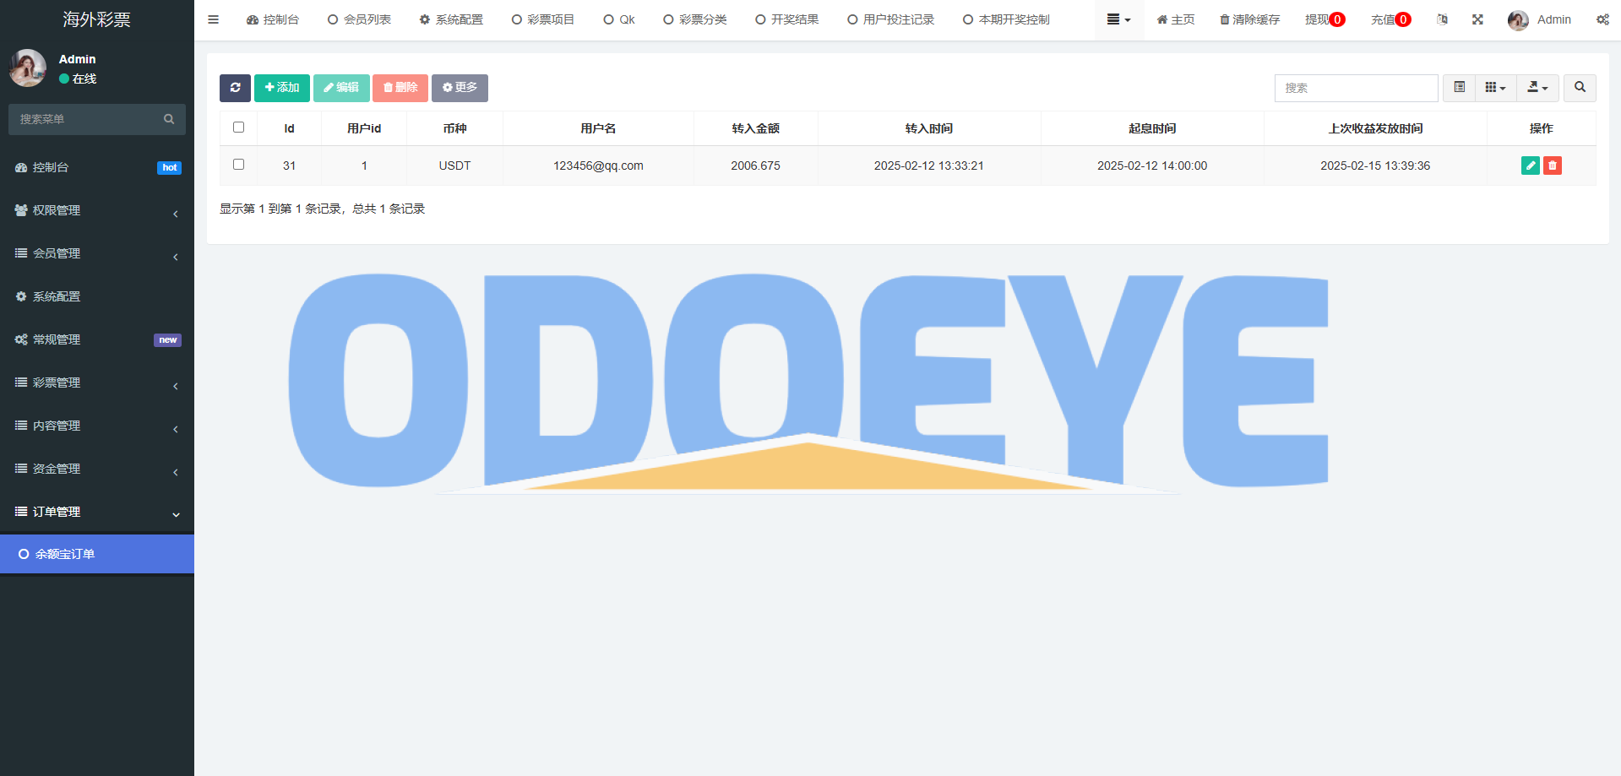Screen dimensions: 1621x776
Task: Click the search magnifier button beside export
Action: click(1580, 88)
